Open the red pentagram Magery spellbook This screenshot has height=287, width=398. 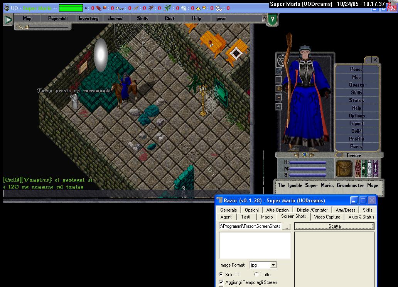(x=358, y=169)
